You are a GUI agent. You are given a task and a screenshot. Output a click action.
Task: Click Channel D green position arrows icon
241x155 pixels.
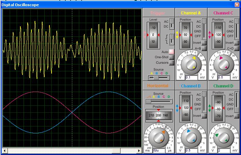tap(210, 108)
